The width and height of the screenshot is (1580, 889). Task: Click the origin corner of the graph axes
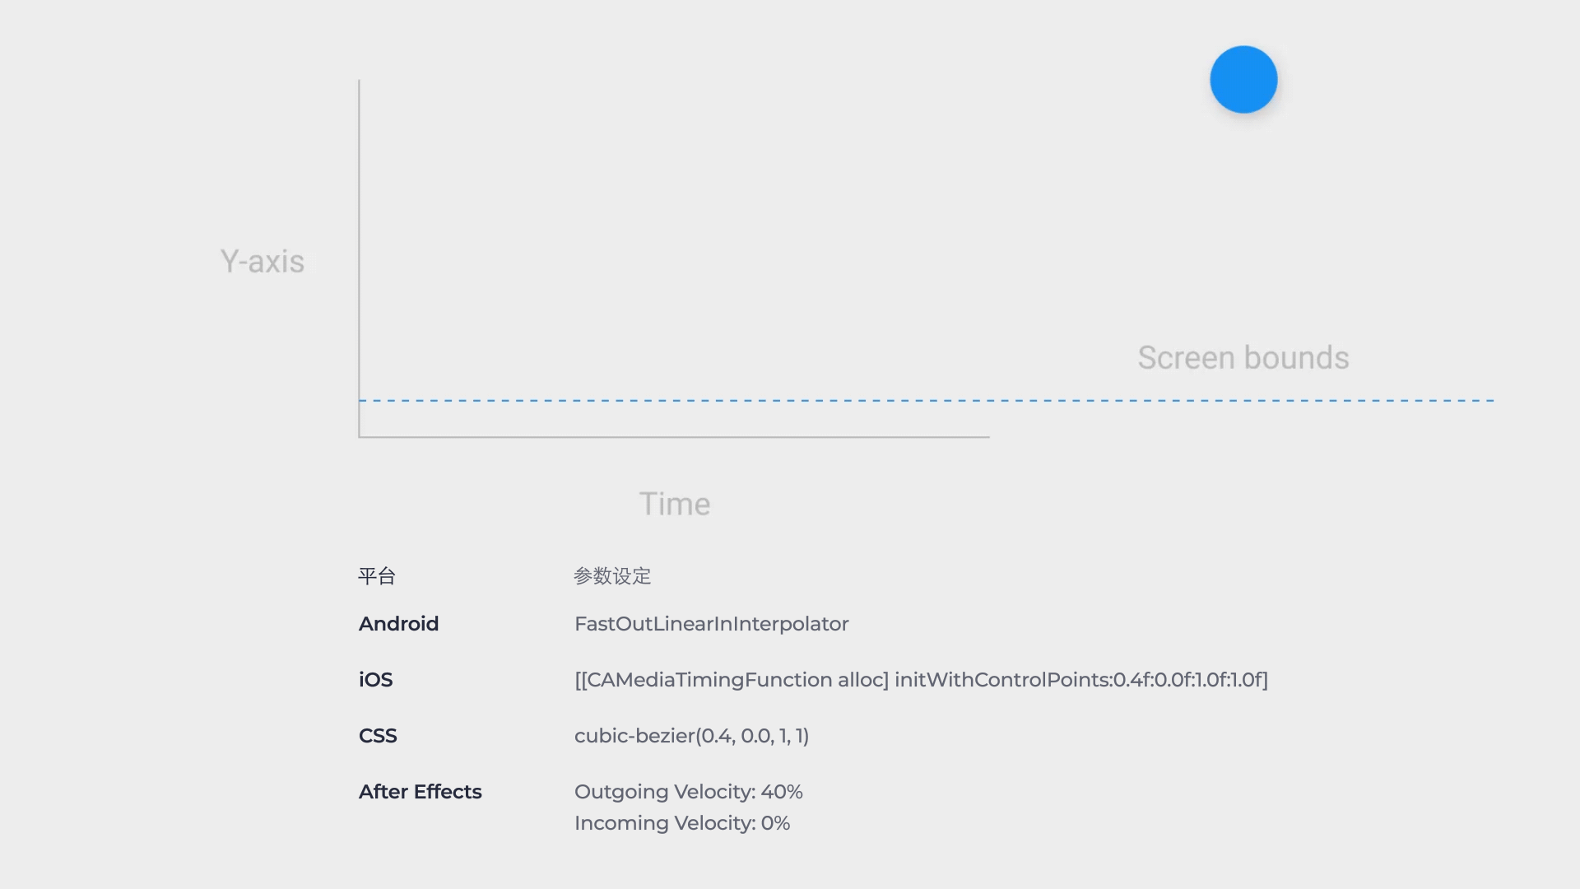coord(360,436)
